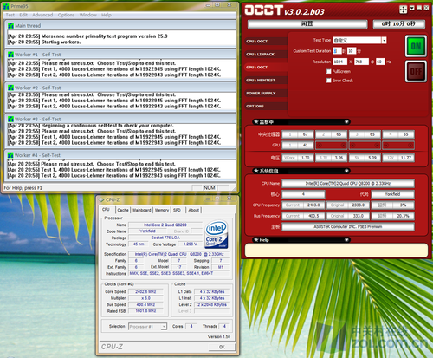Switch to the About tab in CPU-Z
This screenshot has width=433, height=358.
point(194,210)
